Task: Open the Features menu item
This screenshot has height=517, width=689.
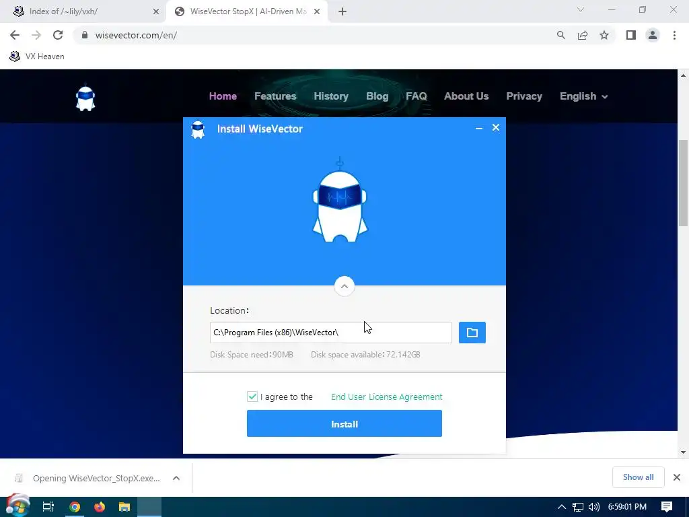Action: point(275,96)
